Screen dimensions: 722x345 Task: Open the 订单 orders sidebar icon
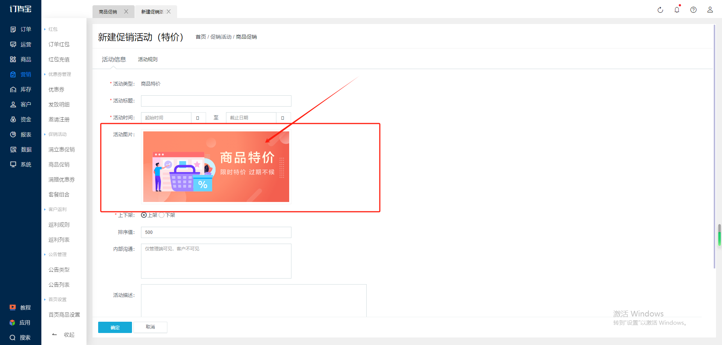13,29
